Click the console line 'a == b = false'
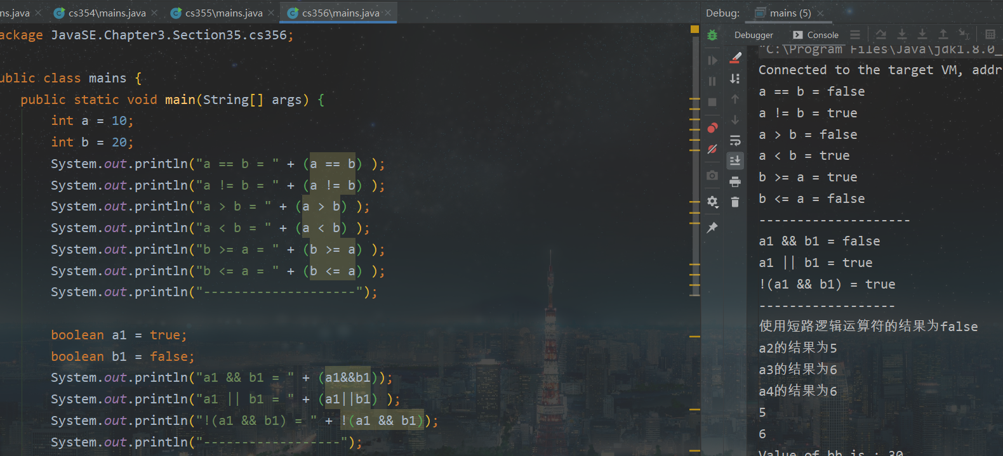1003x456 pixels. tap(812, 91)
